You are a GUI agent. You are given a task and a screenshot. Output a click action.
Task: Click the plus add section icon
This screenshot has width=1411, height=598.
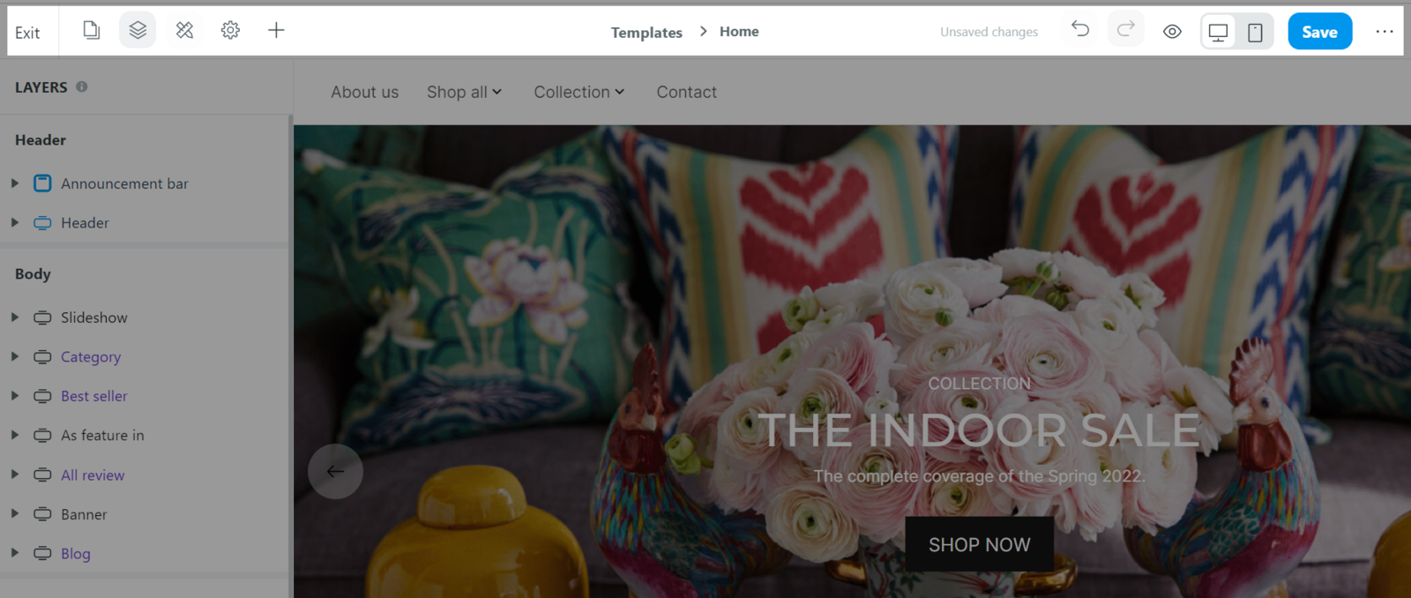(x=276, y=30)
